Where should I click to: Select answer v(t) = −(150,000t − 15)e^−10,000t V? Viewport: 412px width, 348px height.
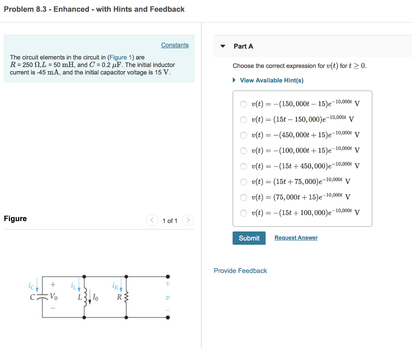tap(243, 104)
